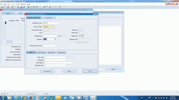This screenshot has height=100, width=179.
Task: Open the Help menu
Action: tap(29, 4)
